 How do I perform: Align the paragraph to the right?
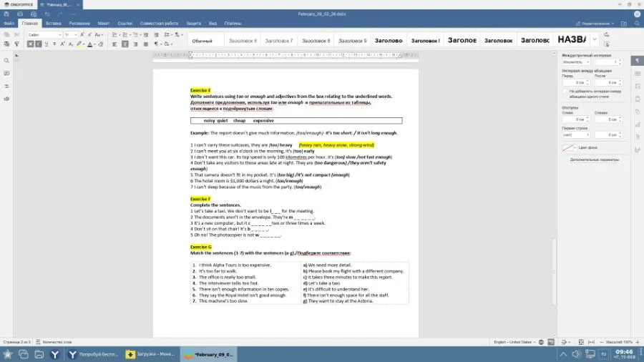[x=135, y=44]
